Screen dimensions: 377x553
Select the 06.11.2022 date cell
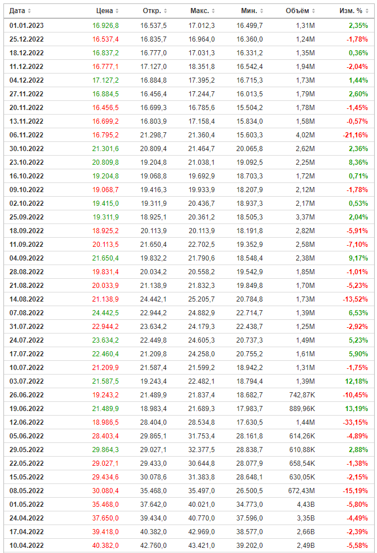click(27, 135)
